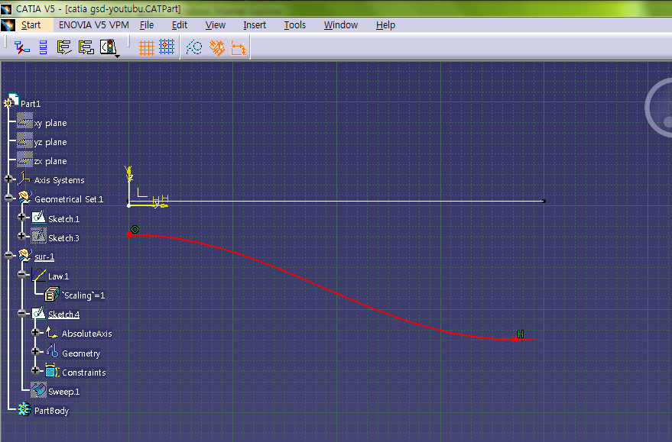Open the Insert menu
Image resolution: width=672 pixels, height=442 pixels.
coord(255,24)
